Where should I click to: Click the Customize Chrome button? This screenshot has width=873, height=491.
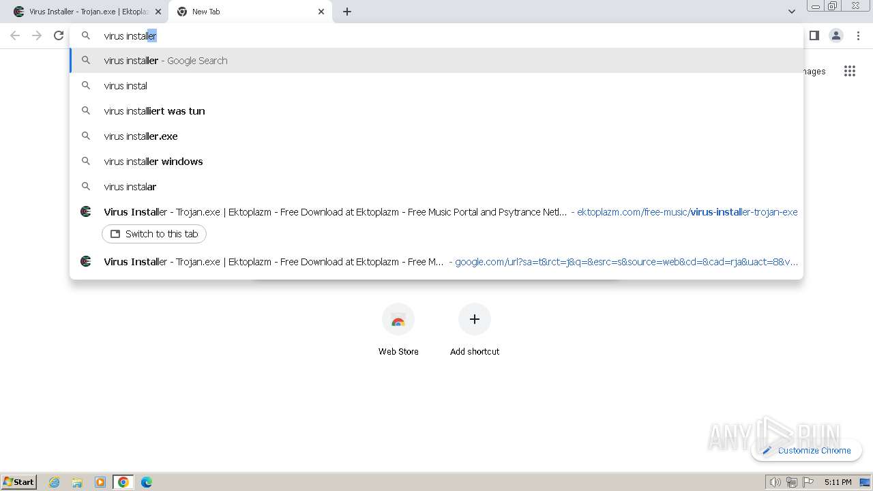(807, 450)
